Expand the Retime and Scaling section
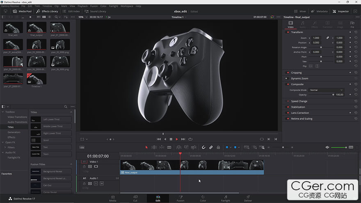The height and width of the screenshot is (203, 361). click(302, 119)
